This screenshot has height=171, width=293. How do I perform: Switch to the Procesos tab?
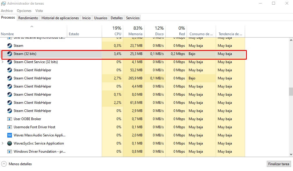[x=8, y=17]
